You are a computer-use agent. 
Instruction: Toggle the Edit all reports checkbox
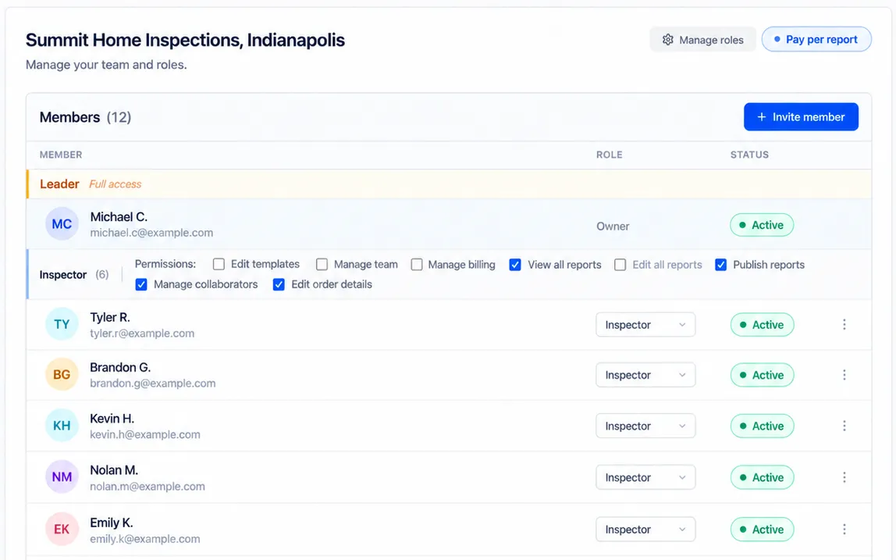620,264
